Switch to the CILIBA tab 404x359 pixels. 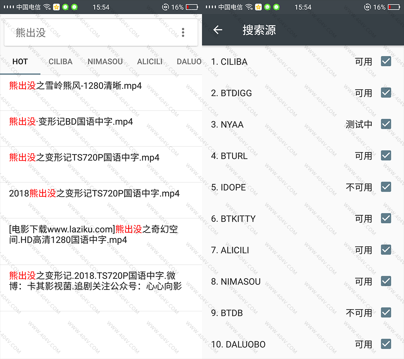tap(60, 62)
